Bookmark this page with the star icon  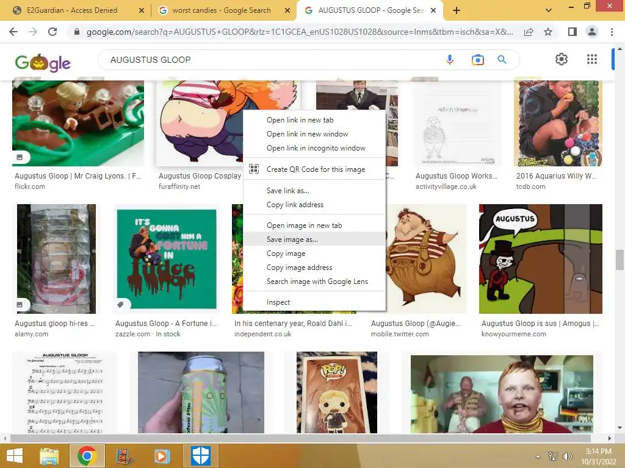pos(548,32)
